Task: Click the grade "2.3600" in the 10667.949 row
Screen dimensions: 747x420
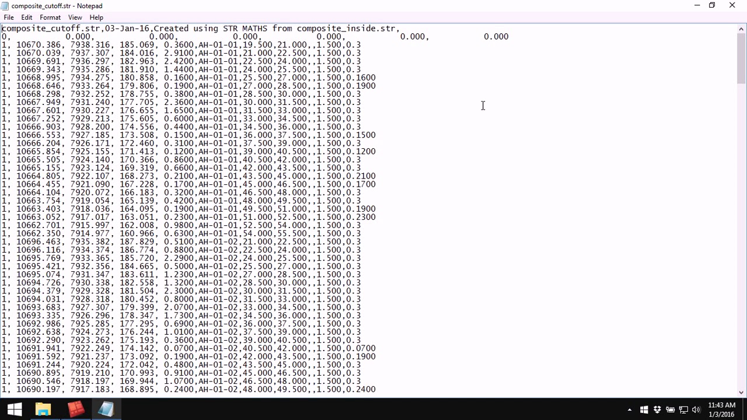Action: pyautogui.click(x=179, y=101)
